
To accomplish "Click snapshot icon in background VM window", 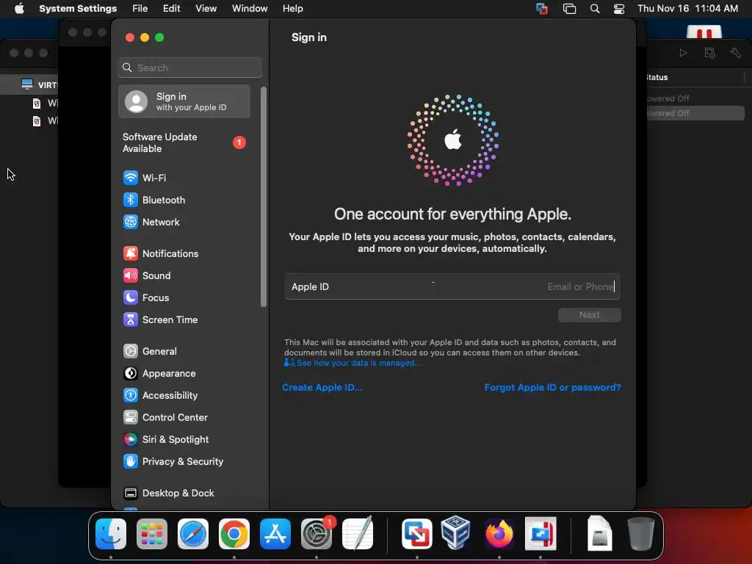I will coord(710,53).
